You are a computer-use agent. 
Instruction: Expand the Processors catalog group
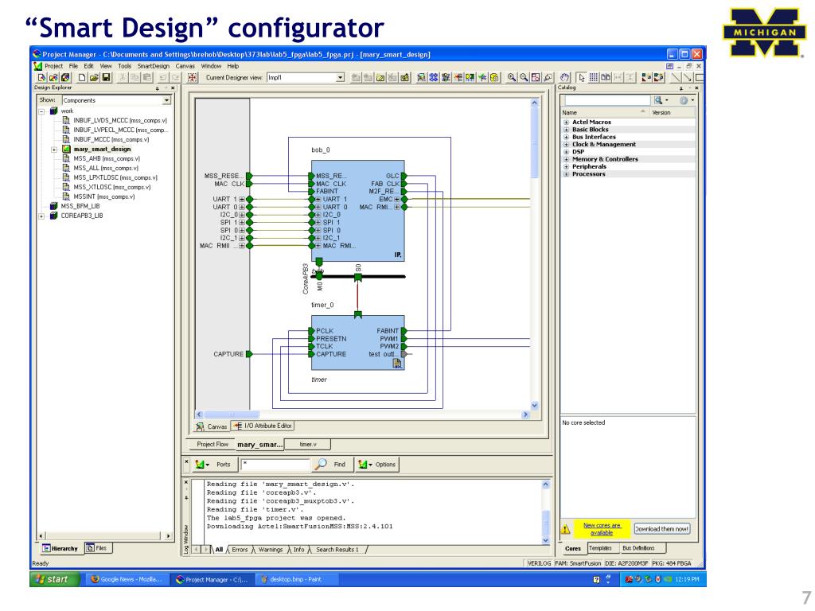(x=566, y=174)
